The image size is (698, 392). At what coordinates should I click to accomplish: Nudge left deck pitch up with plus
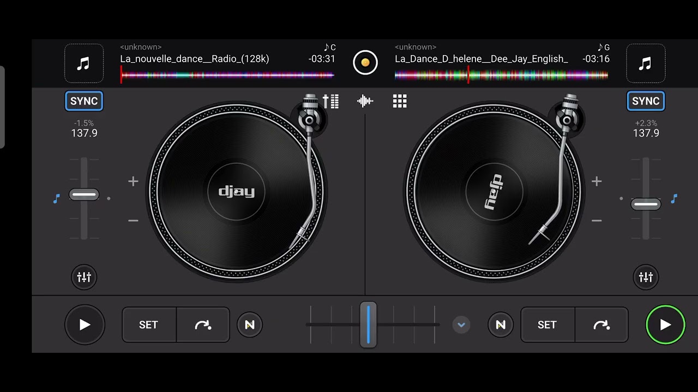133,181
